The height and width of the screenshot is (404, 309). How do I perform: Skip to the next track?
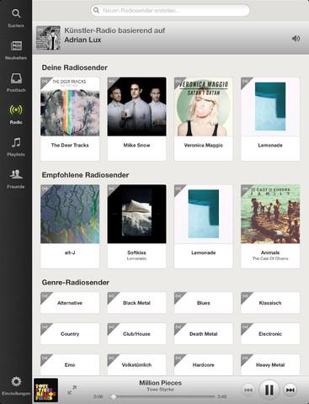click(x=290, y=390)
